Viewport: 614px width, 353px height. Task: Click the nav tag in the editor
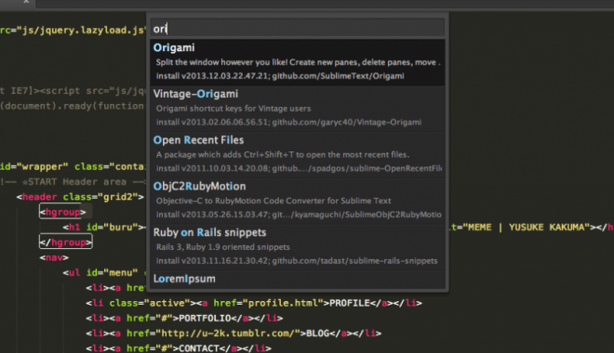pyautogui.click(x=54, y=257)
